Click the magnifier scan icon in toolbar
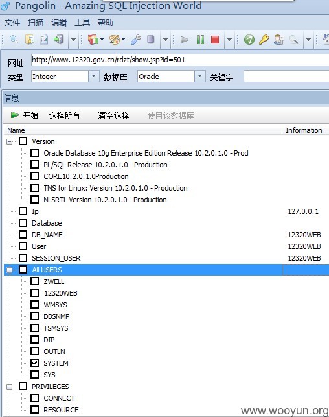 [x=14, y=40]
